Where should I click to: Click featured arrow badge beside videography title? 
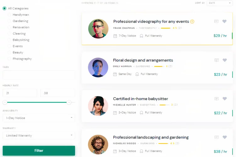tap(192, 22)
